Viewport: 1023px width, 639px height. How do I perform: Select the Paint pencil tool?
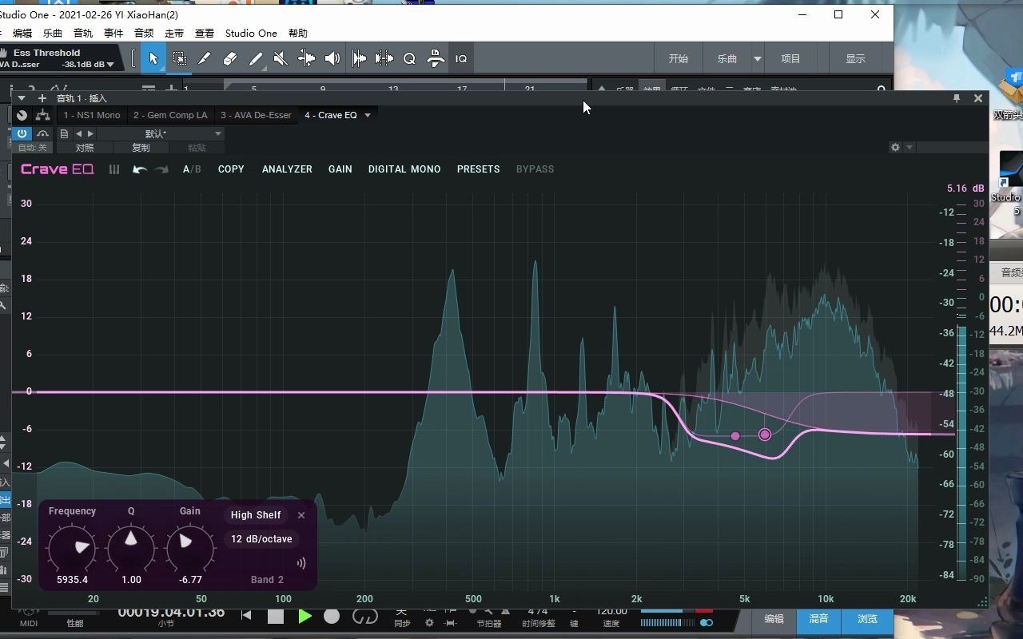coord(256,58)
